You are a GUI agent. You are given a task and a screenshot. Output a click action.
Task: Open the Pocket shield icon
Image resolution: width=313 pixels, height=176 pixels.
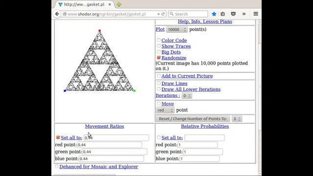tap(233, 14)
